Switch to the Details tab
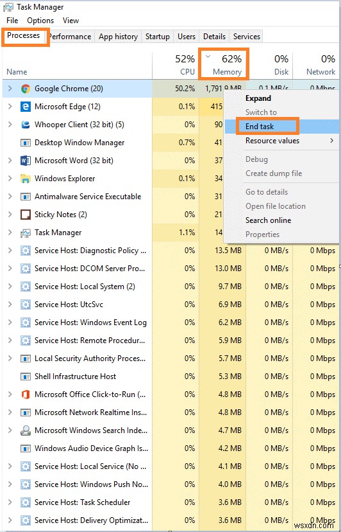This screenshot has height=532, width=341. [214, 37]
